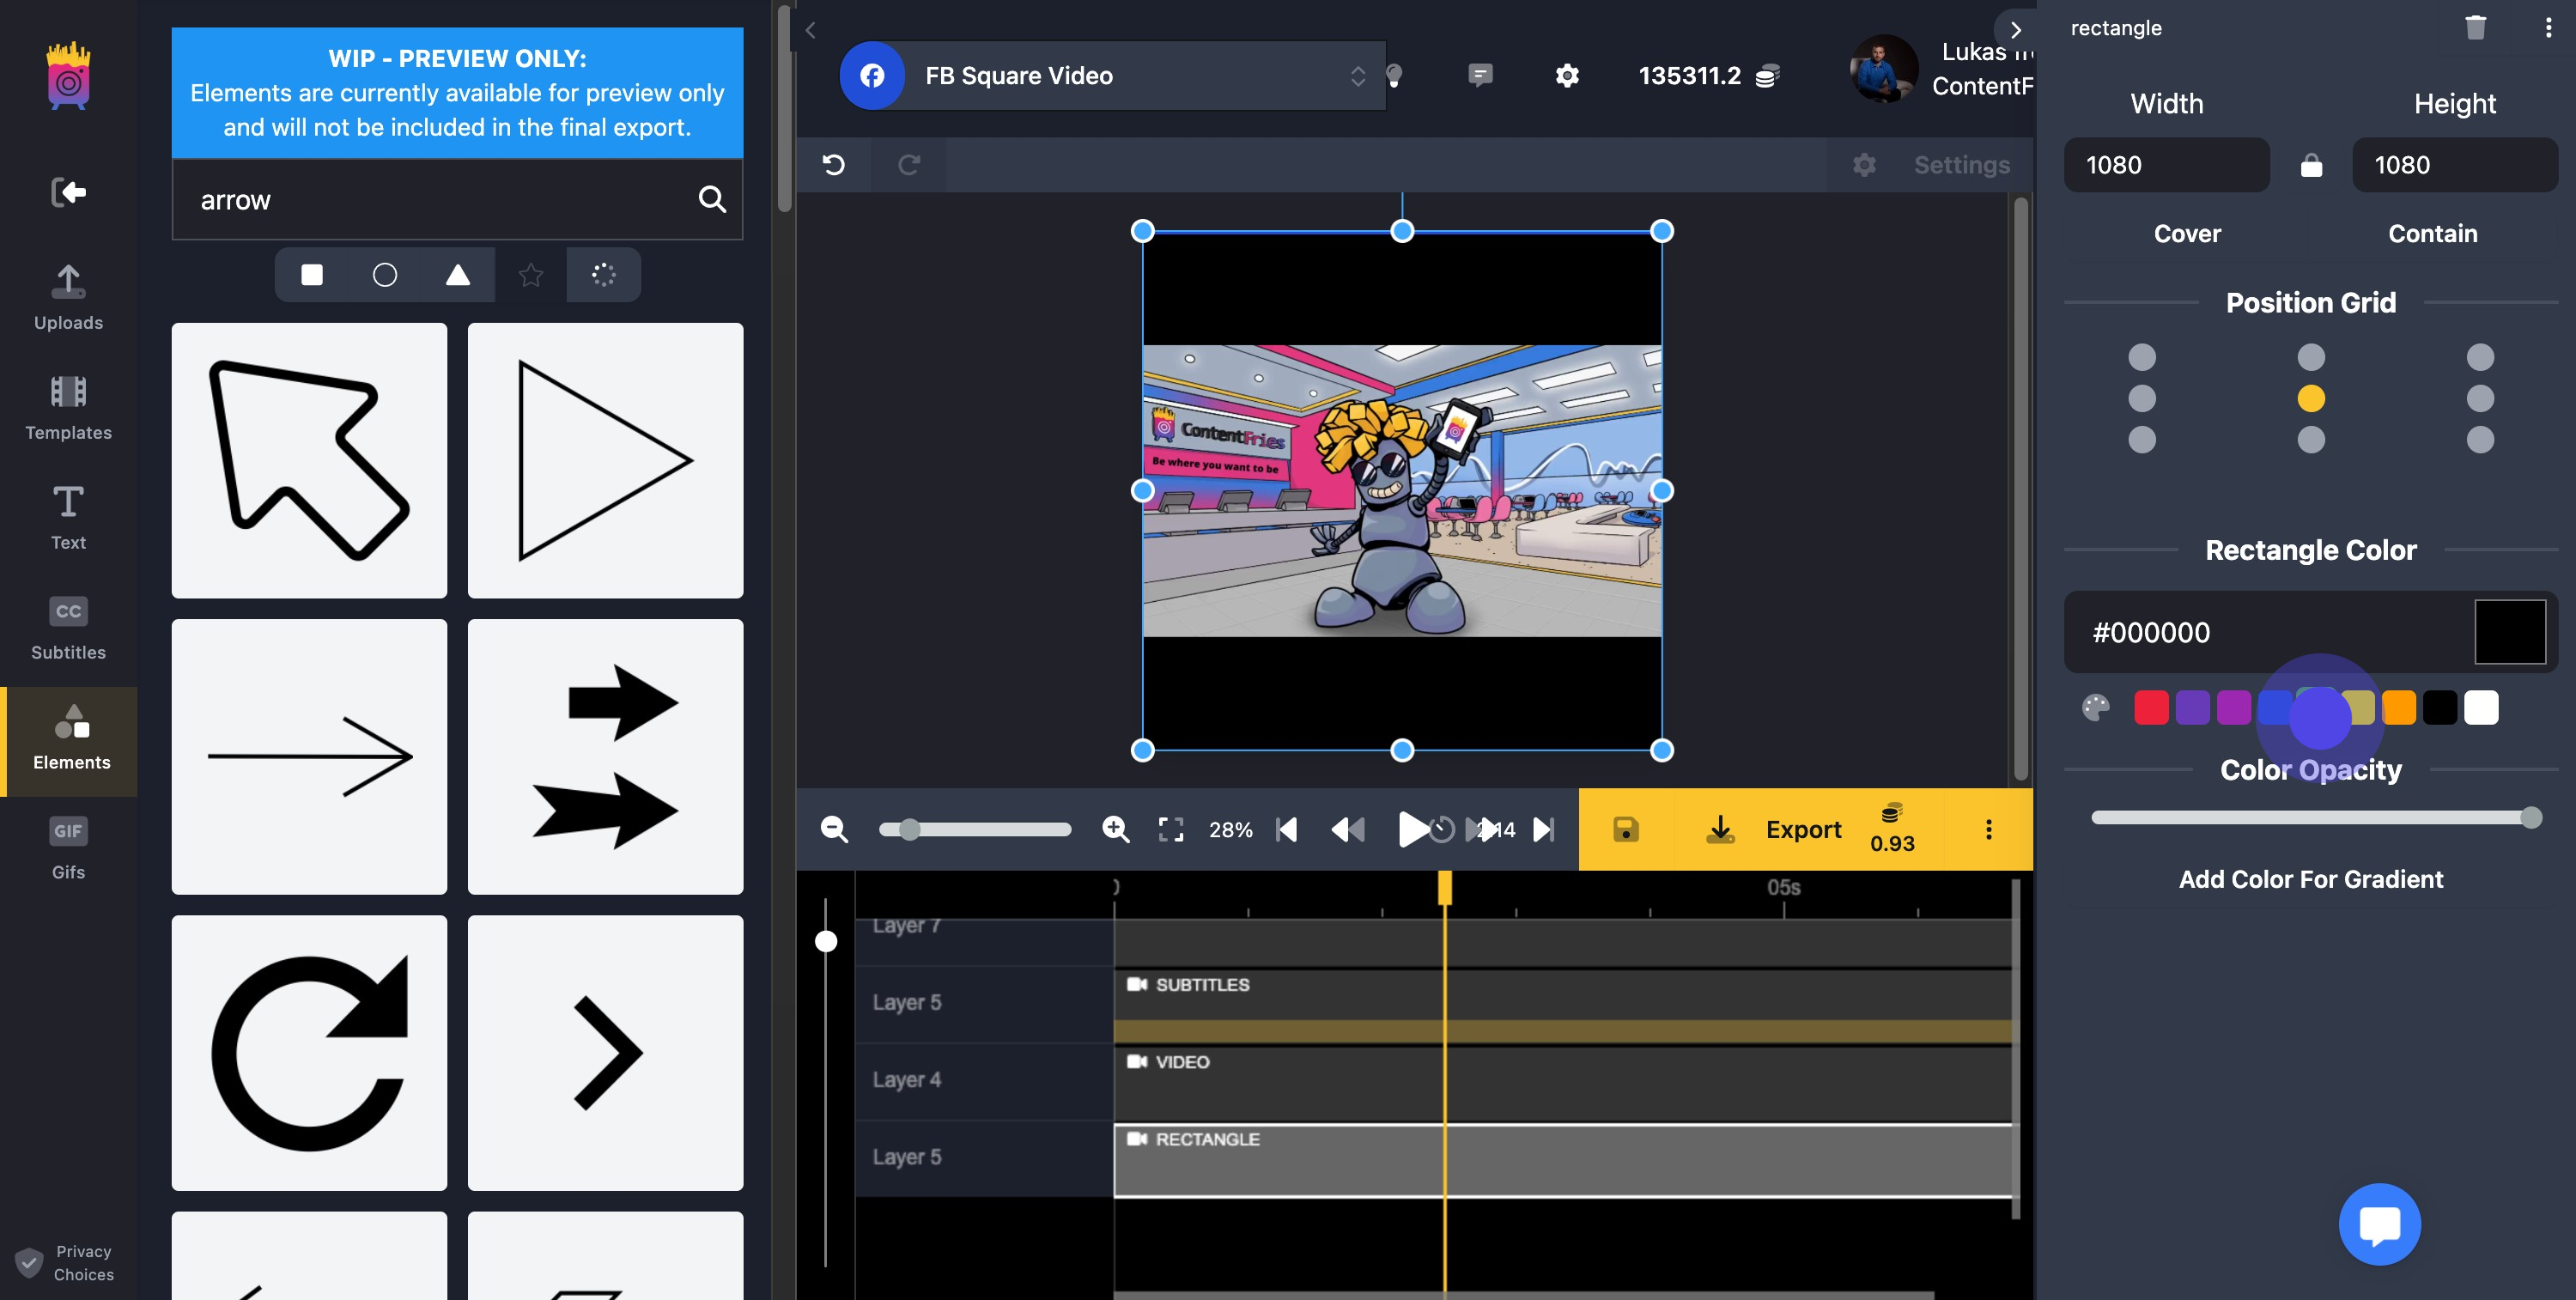Click the save floppy disk icon
Viewport: 2576px width, 1300px height.
pyautogui.click(x=1625, y=829)
